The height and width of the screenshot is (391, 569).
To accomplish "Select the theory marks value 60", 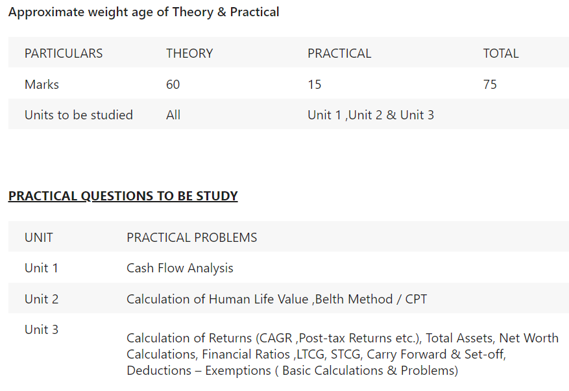I will point(173,84).
